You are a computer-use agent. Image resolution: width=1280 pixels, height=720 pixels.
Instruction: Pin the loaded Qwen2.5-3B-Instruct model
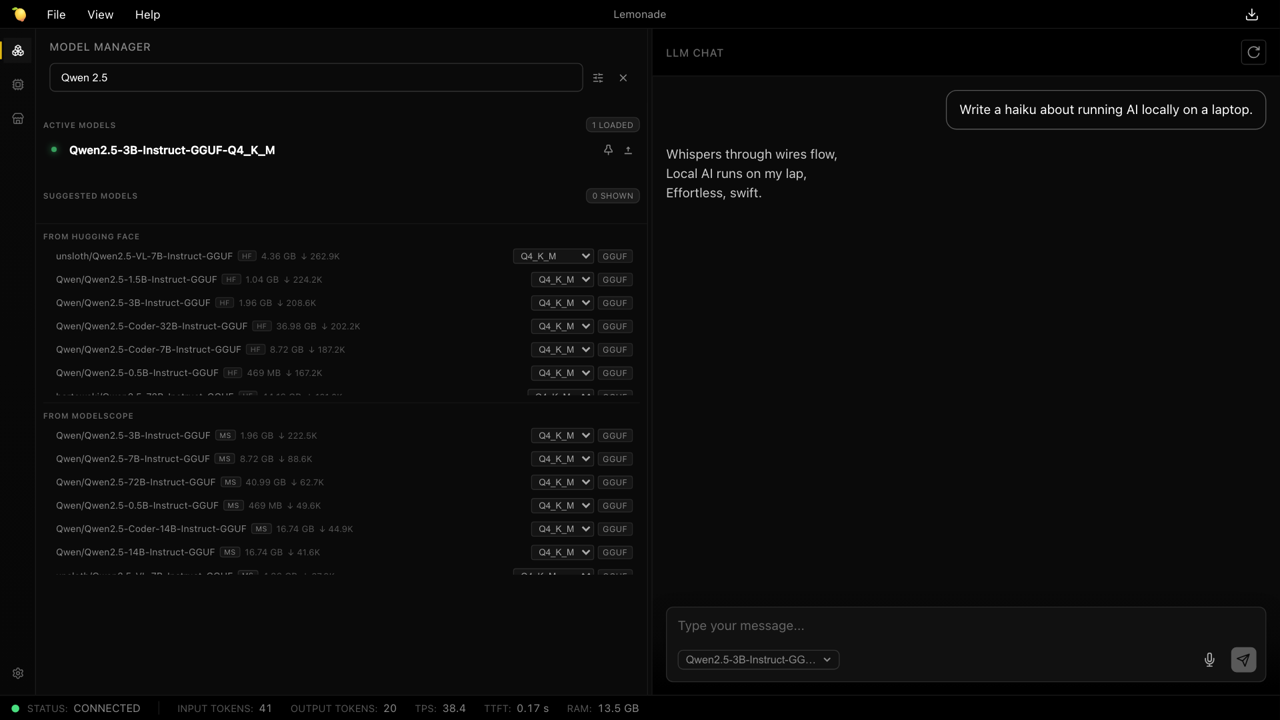coord(608,150)
